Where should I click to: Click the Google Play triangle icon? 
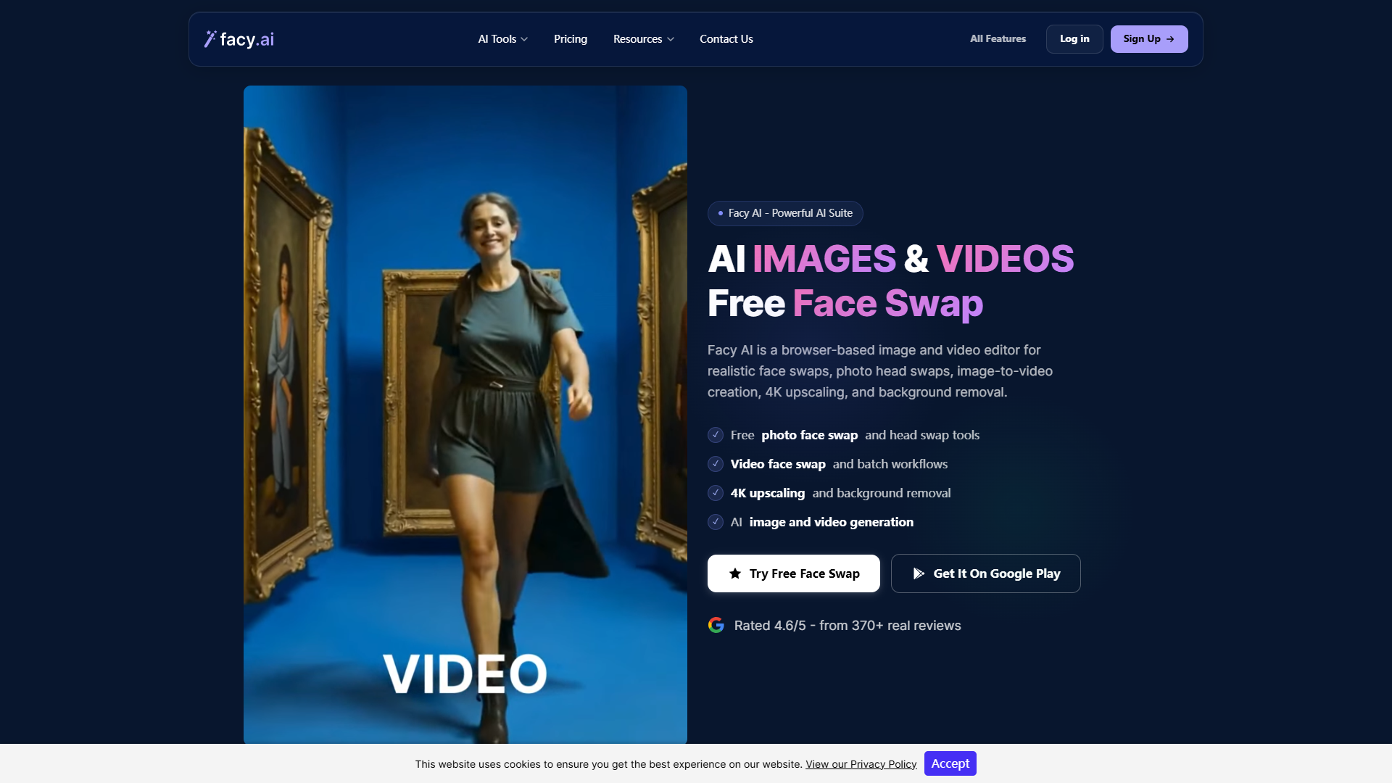(x=919, y=573)
